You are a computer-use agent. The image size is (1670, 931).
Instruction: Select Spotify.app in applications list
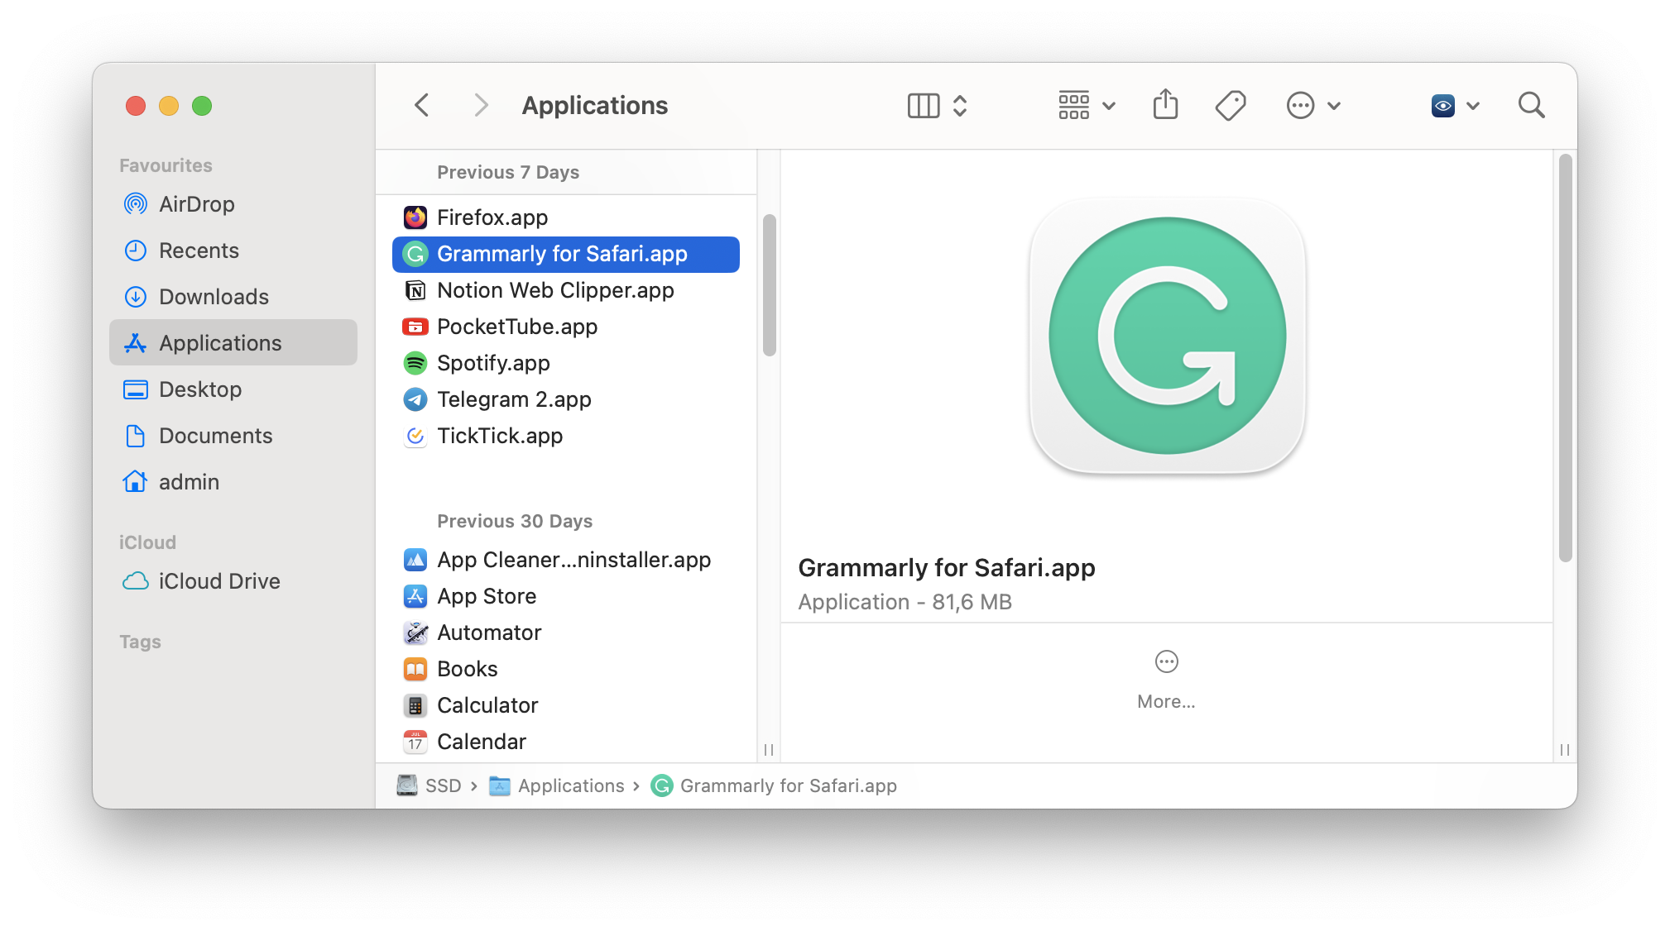[494, 362]
